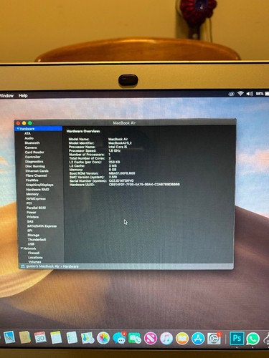This screenshot has width=269, height=358.
Task: Collapse the Hardware section triangle
Action: coord(18,129)
